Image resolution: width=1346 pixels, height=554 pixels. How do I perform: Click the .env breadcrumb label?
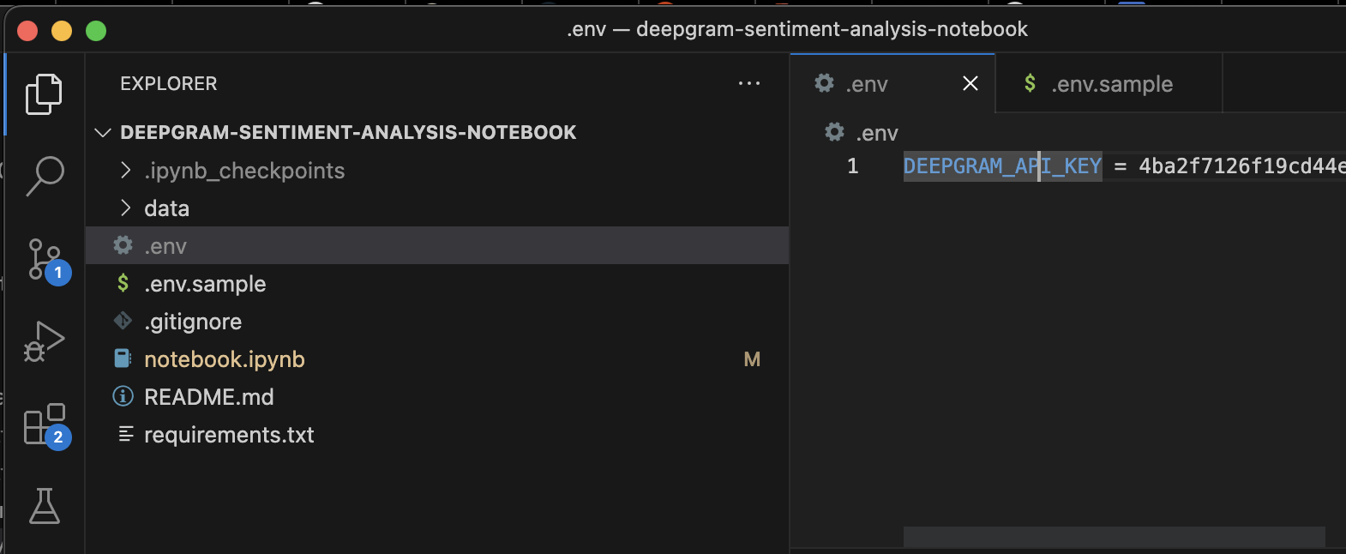(x=877, y=133)
